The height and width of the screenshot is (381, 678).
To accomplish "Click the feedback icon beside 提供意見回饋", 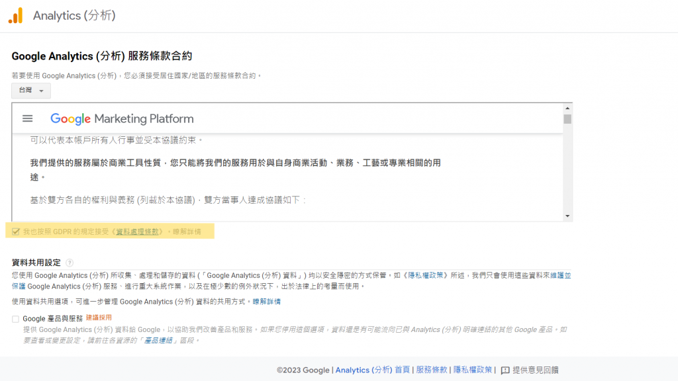I will 505,370.
